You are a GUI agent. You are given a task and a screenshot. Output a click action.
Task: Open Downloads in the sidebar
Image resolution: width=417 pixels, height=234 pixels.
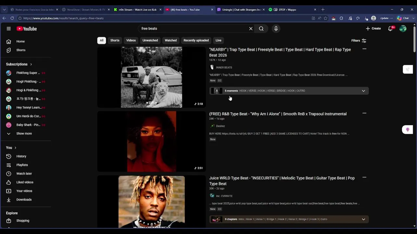point(24,200)
